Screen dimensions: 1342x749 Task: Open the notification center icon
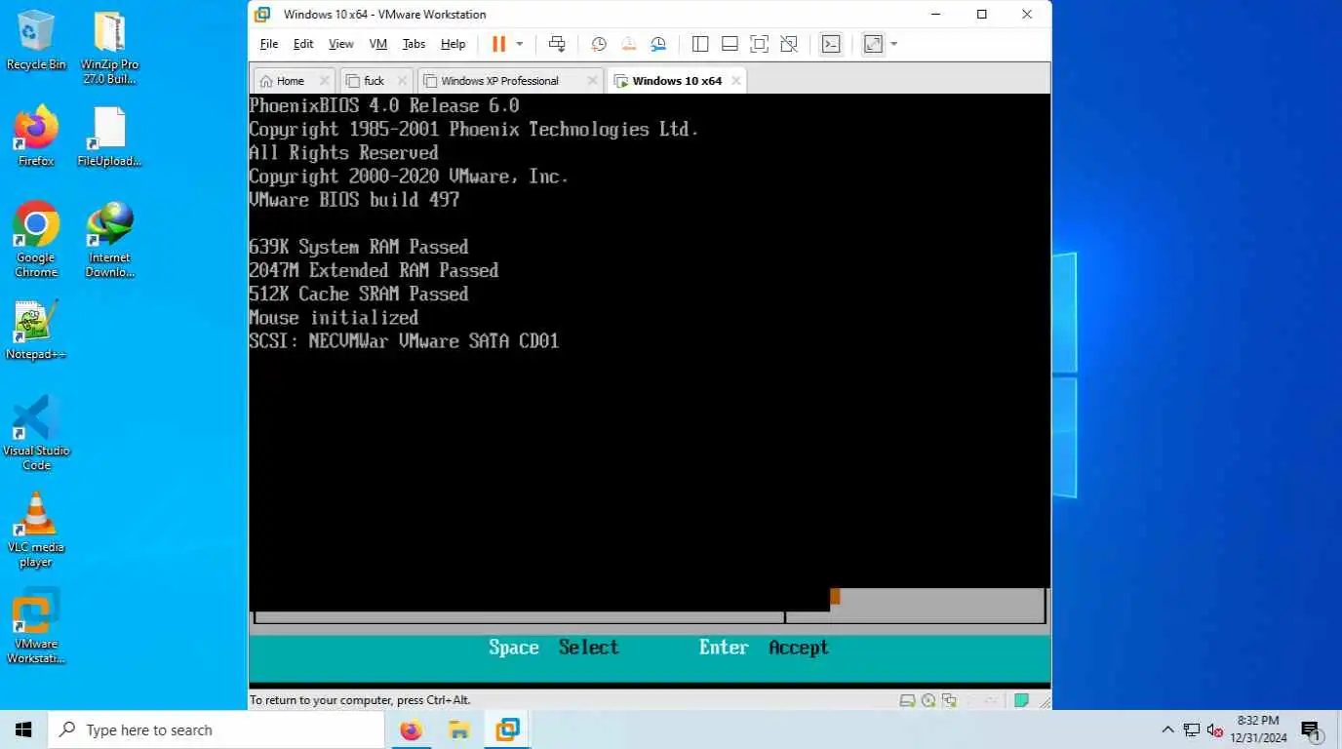(1311, 729)
